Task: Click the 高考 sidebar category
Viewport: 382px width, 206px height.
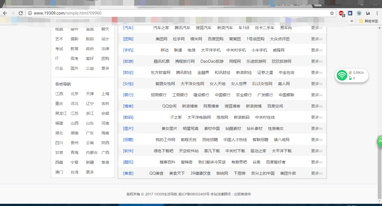Action: coord(75,58)
